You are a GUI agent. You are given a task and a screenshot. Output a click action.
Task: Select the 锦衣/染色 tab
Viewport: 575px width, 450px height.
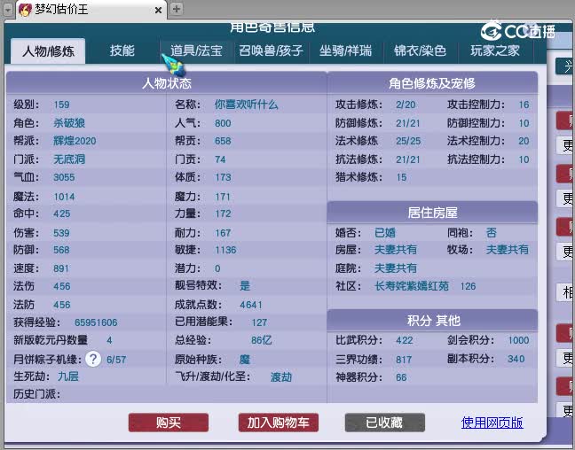(x=420, y=50)
